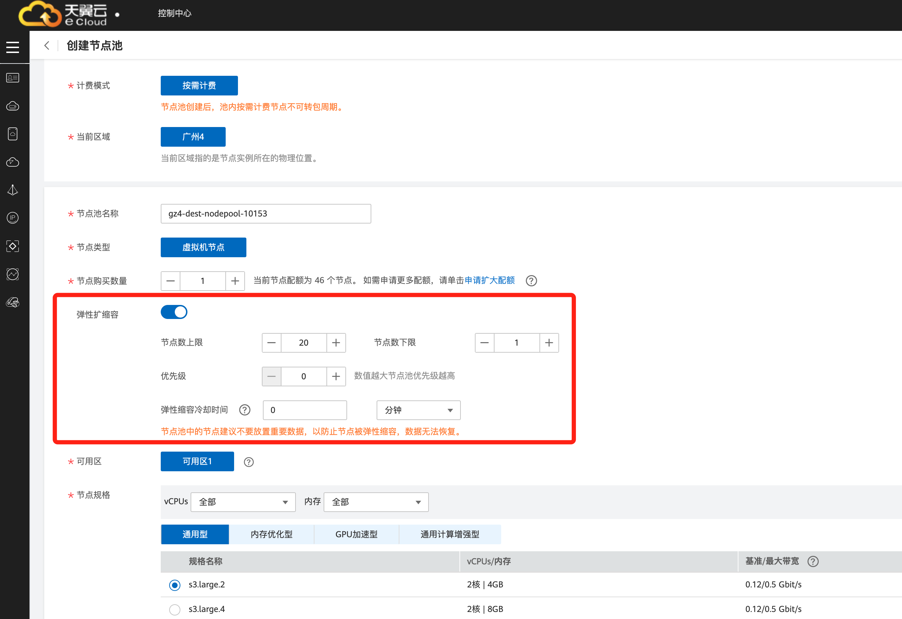Click the sailboat sidebar icon
The height and width of the screenshot is (619, 902).
pyautogui.click(x=12, y=190)
